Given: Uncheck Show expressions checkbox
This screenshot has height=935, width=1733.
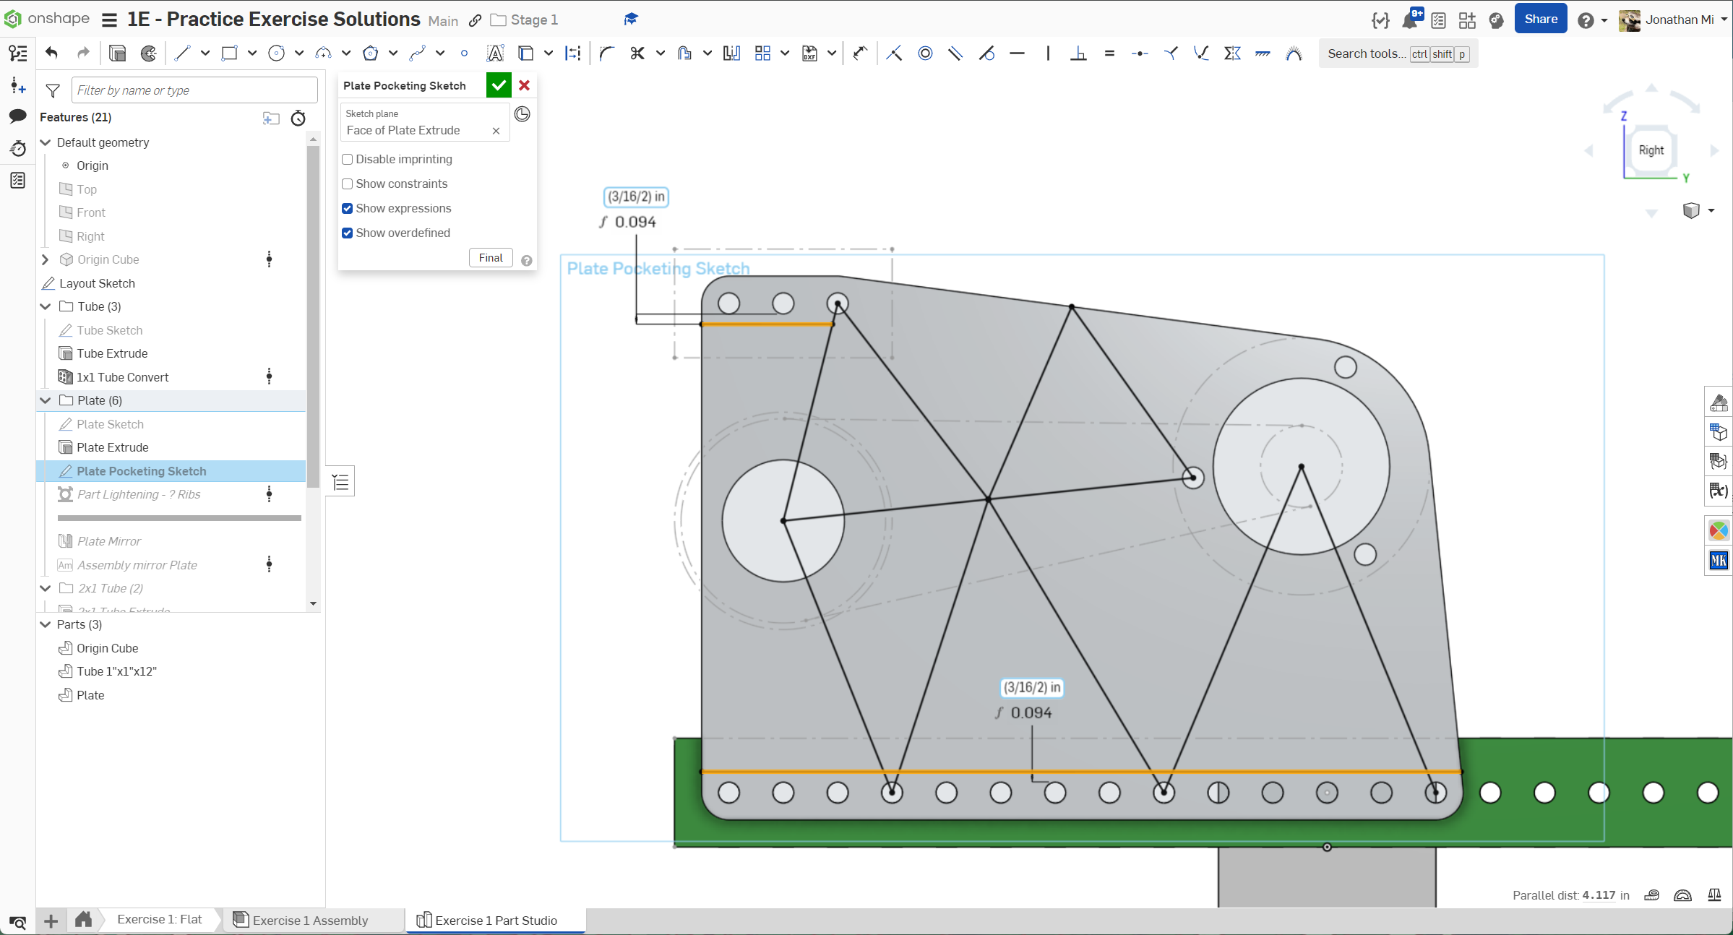Looking at the screenshot, I should [x=348, y=208].
